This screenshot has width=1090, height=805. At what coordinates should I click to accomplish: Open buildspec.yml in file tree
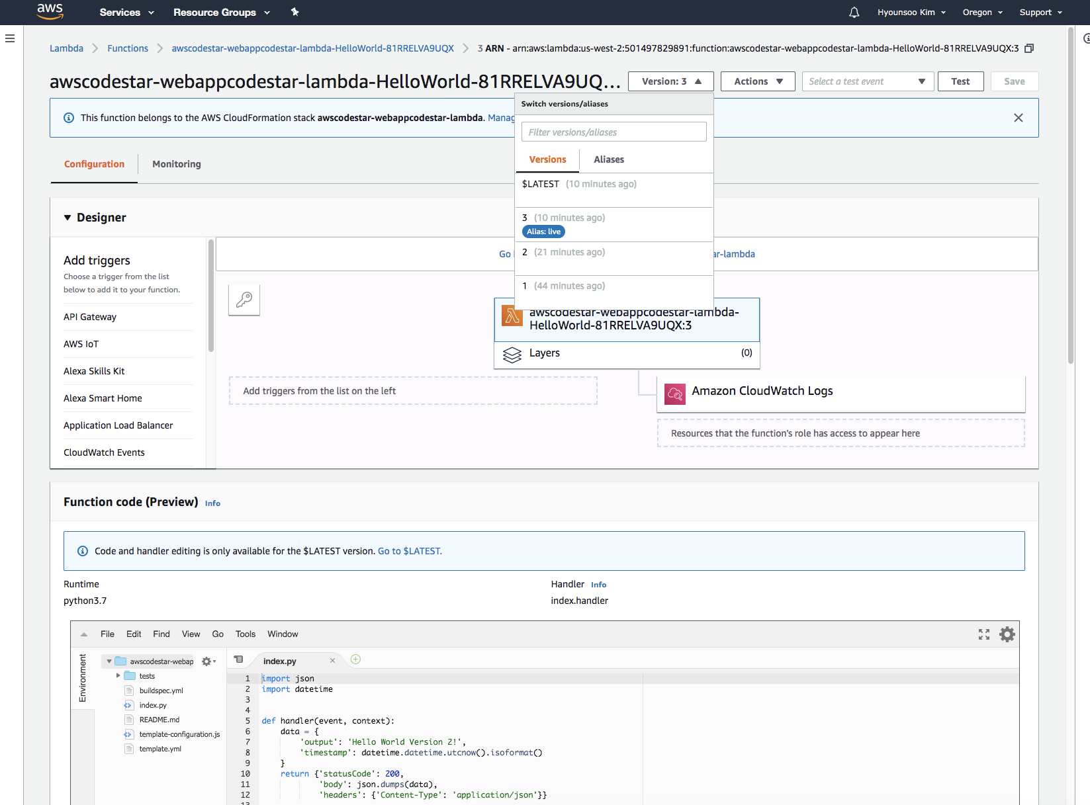point(161,691)
